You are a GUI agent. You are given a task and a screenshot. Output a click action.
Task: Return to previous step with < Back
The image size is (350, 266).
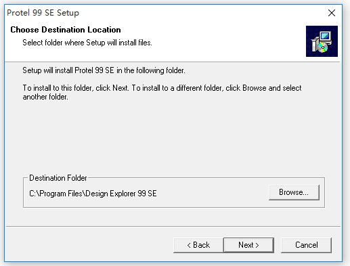[x=198, y=245]
